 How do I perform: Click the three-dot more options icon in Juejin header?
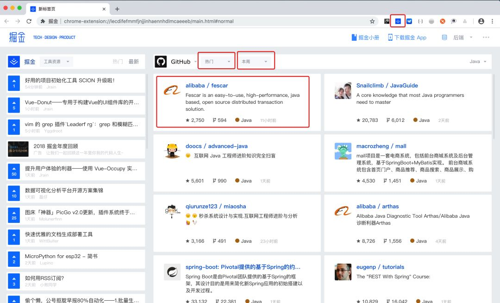pyautogui.click(x=486, y=38)
